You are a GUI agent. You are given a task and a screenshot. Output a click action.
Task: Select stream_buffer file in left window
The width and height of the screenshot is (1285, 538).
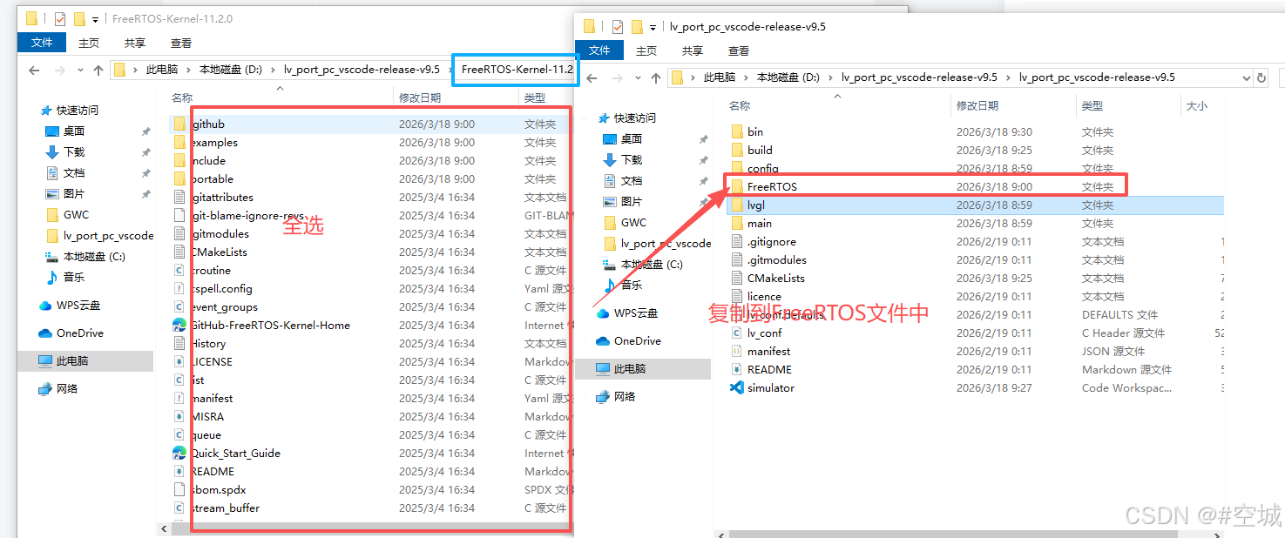coord(225,508)
